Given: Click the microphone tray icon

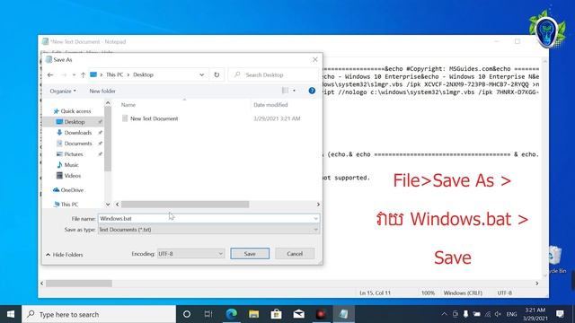Looking at the screenshot, I should pos(465,314).
